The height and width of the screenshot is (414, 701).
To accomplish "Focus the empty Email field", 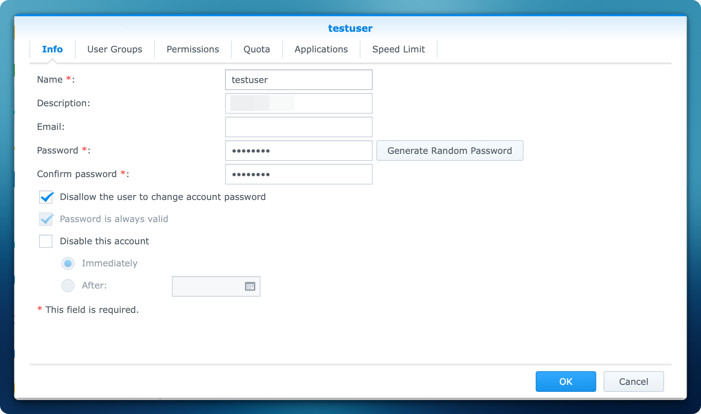I will pos(298,127).
